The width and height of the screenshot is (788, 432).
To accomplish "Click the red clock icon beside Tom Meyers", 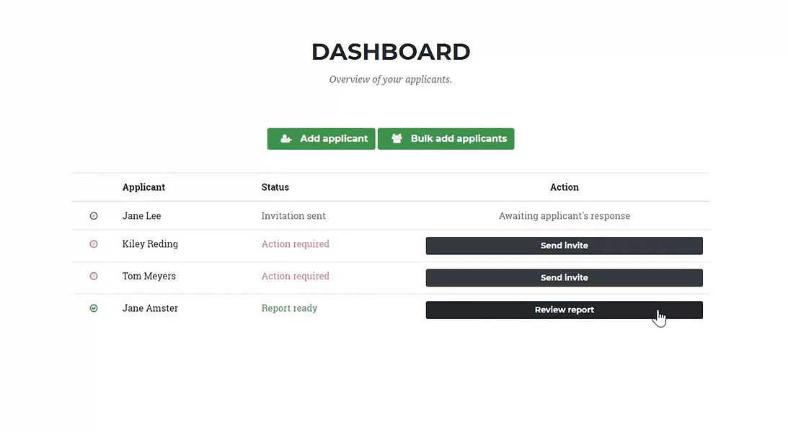I will [94, 276].
